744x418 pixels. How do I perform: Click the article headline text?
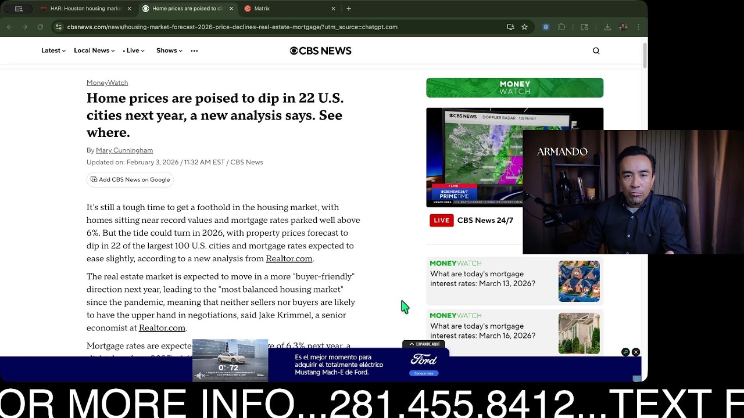pyautogui.click(x=215, y=115)
